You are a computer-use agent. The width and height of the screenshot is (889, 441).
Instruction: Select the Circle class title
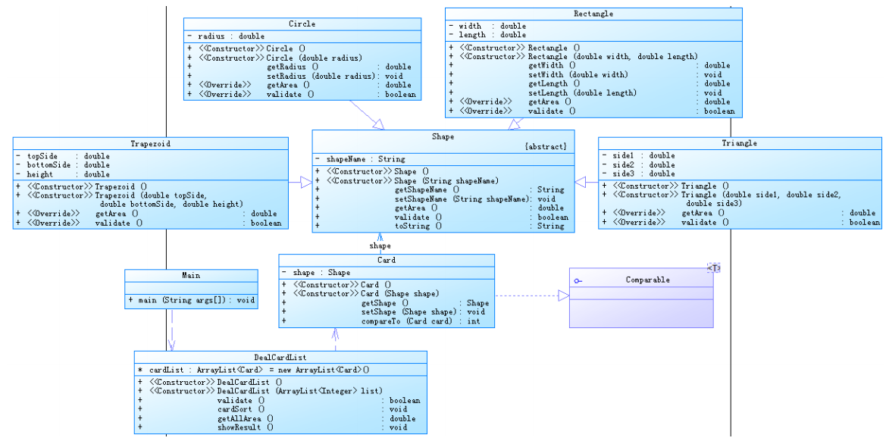[302, 23]
